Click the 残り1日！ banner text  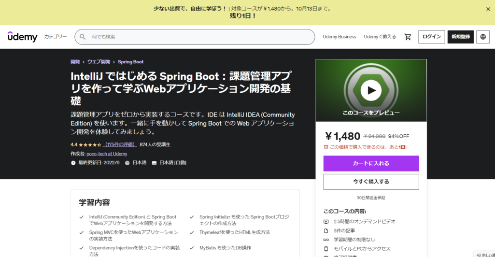tap(243, 16)
